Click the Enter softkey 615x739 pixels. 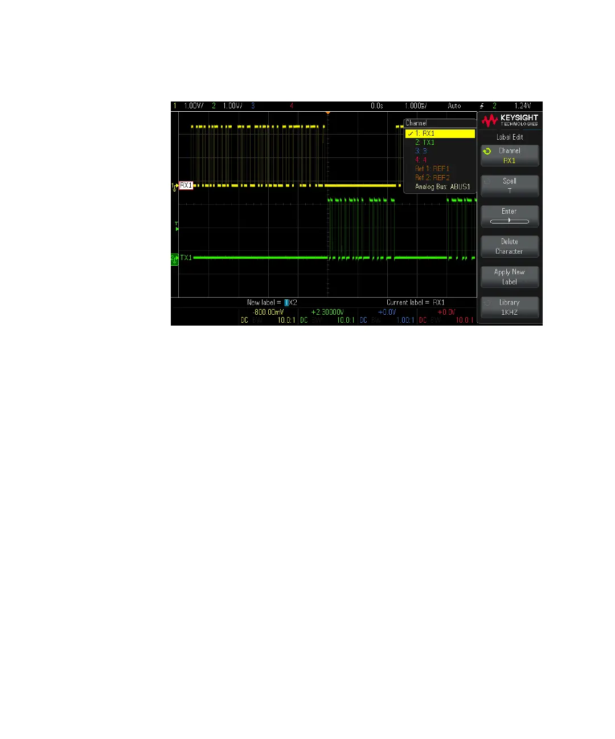click(510, 216)
